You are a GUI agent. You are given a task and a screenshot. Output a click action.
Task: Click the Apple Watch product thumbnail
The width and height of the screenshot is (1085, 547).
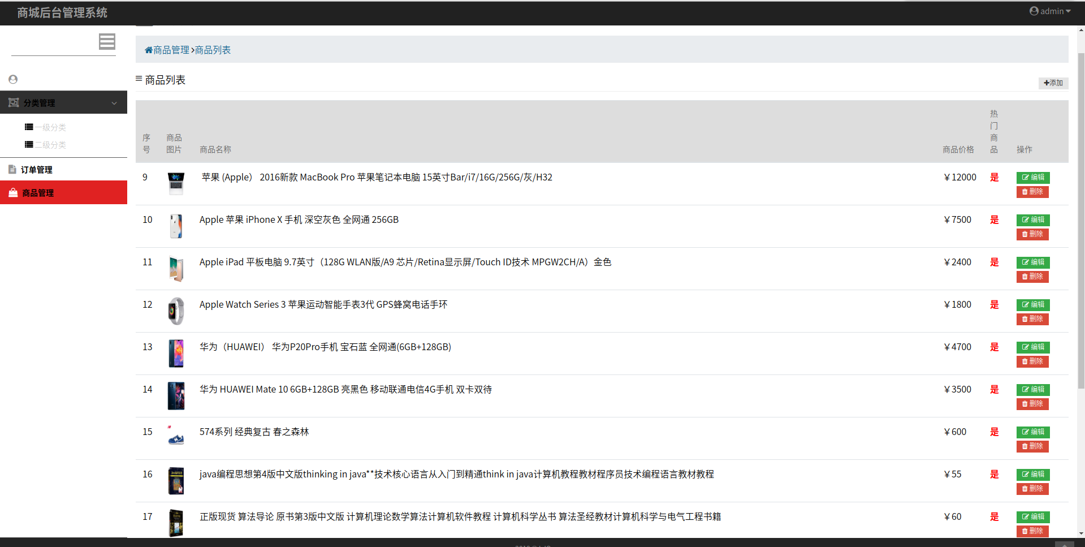point(176,311)
